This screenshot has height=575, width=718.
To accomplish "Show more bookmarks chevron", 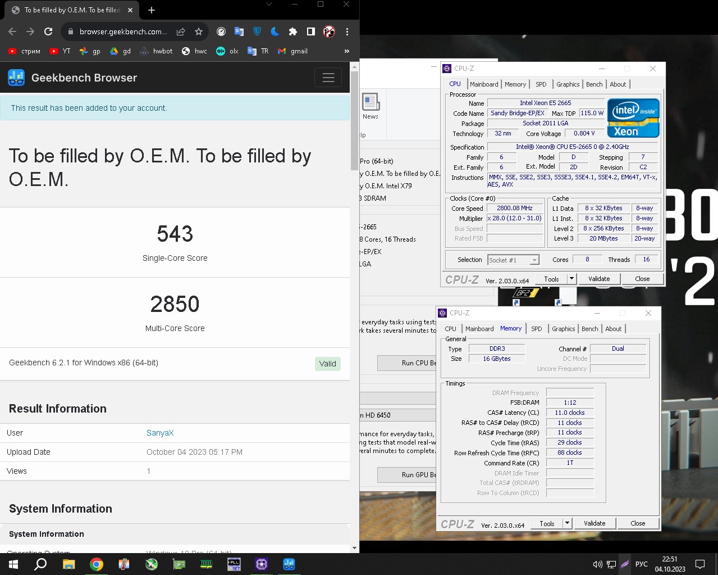I will coord(347,51).
